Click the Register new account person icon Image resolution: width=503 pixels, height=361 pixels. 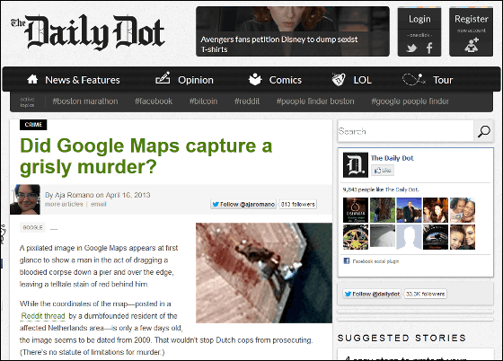[x=472, y=45]
